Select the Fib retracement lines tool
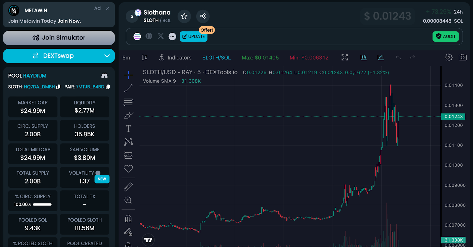 [128, 102]
